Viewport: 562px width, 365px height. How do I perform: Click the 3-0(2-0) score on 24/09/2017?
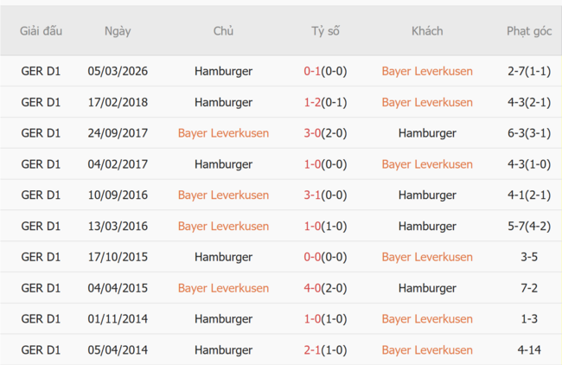pyautogui.click(x=325, y=133)
